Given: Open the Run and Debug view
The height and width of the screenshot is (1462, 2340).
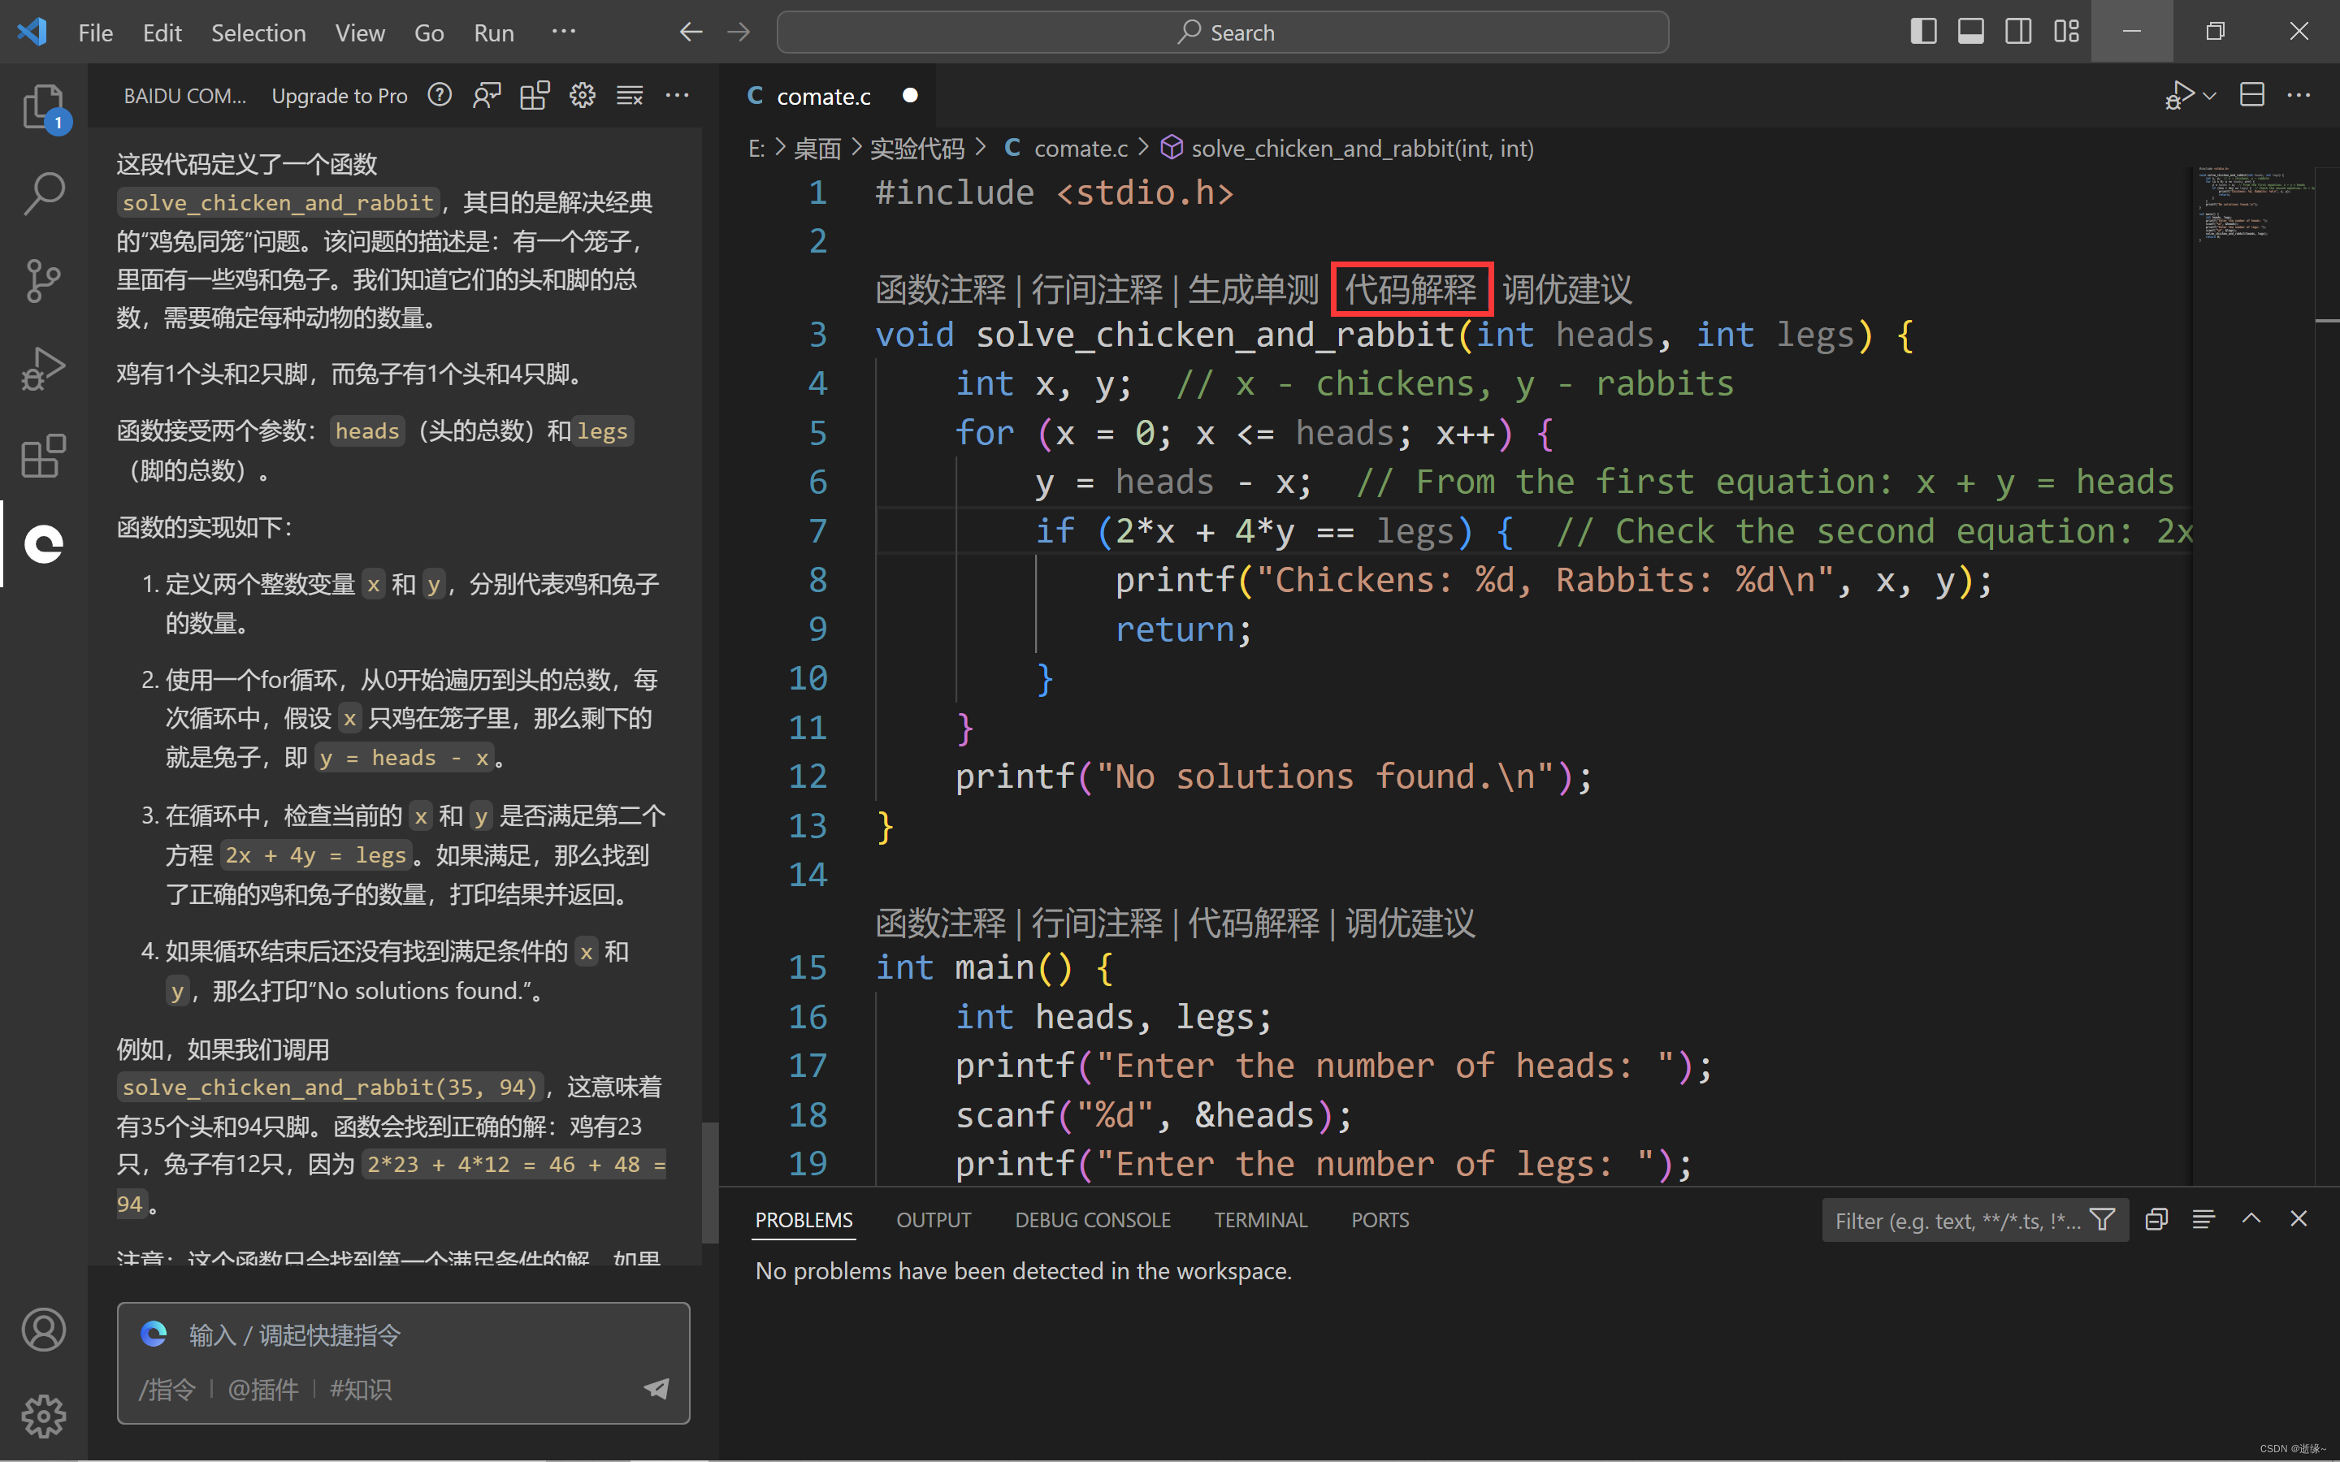Looking at the screenshot, I should coord(42,369).
